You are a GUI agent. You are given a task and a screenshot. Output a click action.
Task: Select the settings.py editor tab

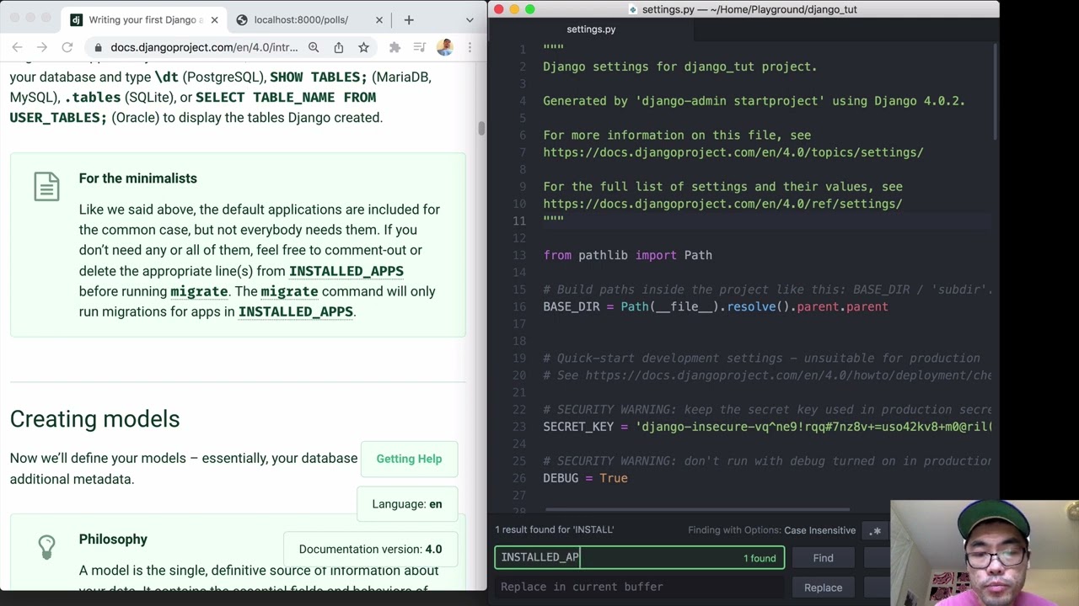(591, 29)
